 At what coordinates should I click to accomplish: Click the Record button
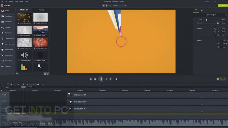(x=6, y=6)
